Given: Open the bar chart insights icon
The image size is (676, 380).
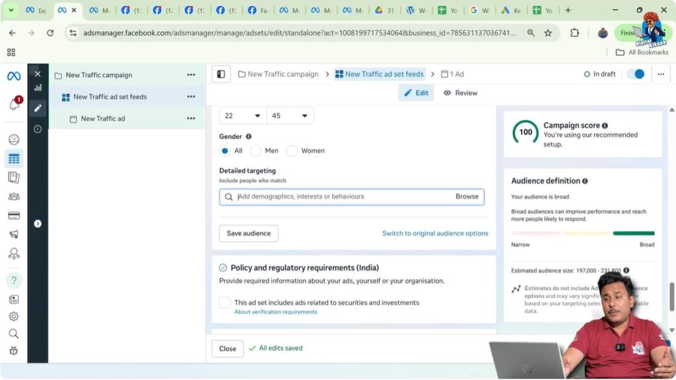Looking at the screenshot, I should [x=38, y=88].
